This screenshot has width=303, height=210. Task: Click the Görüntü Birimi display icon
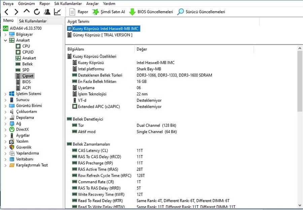[12, 106]
